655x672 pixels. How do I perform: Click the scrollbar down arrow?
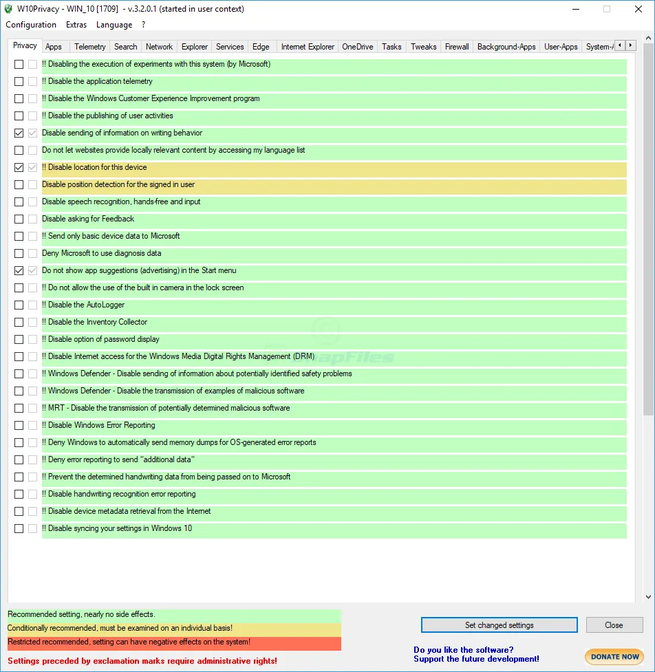point(648,596)
